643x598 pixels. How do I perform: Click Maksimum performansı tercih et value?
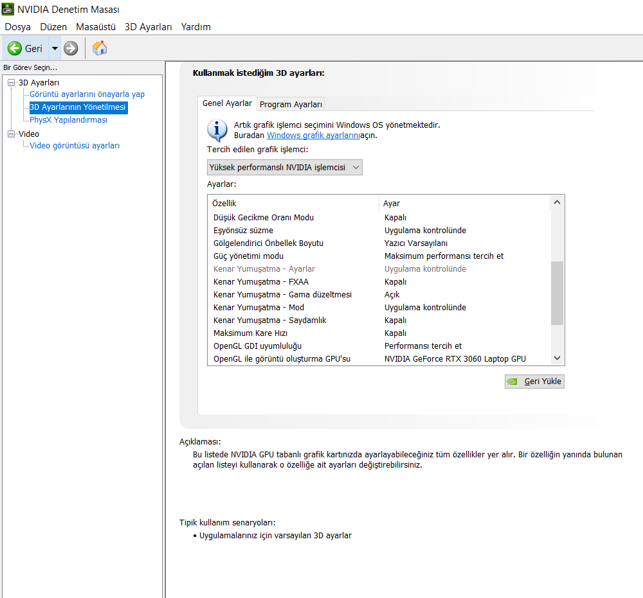[444, 256]
